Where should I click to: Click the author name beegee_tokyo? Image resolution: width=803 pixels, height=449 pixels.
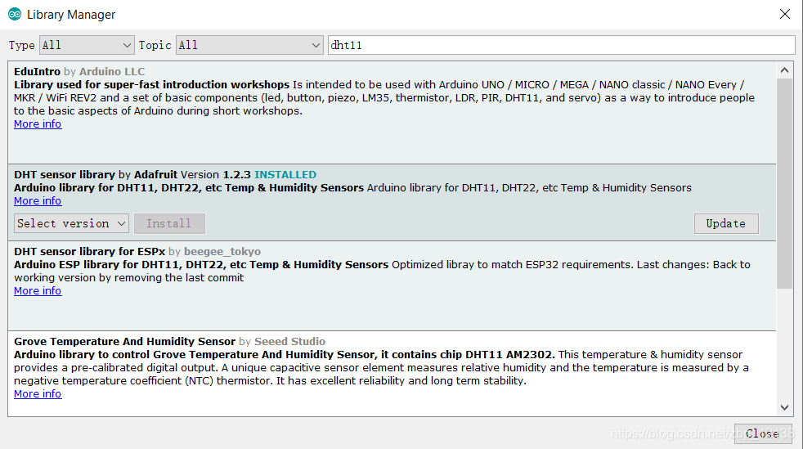[x=222, y=251]
